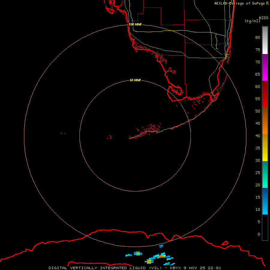Click the color scale value 15

click(x=258, y=197)
